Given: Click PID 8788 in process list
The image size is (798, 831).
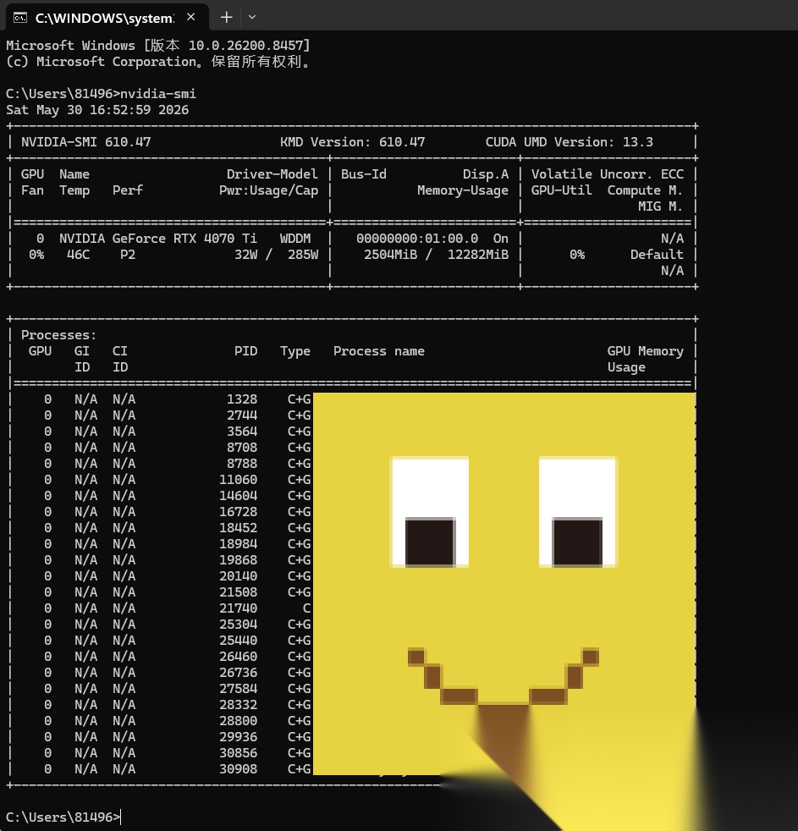Looking at the screenshot, I should click(x=242, y=463).
